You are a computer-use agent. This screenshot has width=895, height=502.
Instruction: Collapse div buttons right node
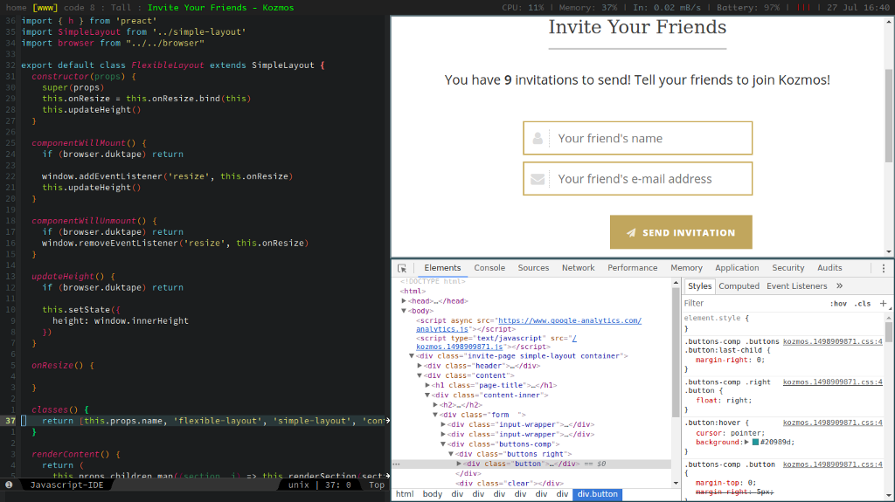452,454
